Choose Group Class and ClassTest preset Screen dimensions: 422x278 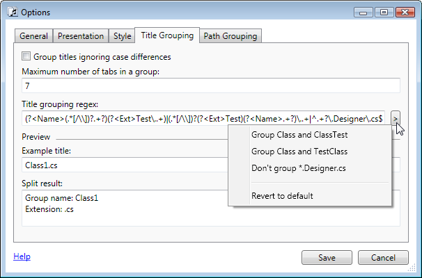coord(299,136)
